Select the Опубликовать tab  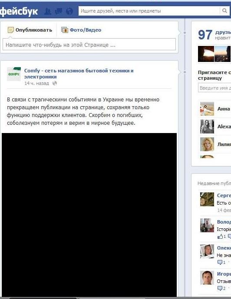tap(30, 30)
